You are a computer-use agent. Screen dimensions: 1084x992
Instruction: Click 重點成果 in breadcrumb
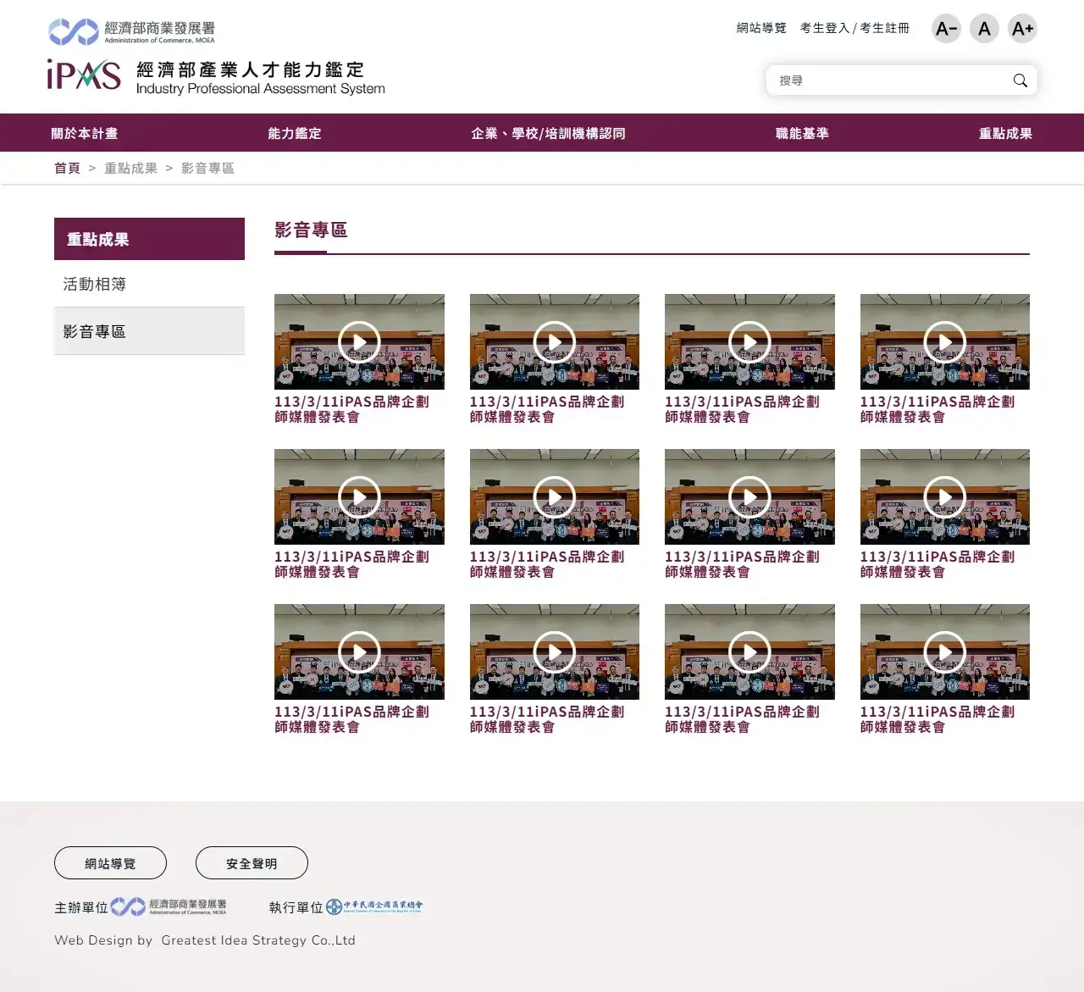[131, 168]
